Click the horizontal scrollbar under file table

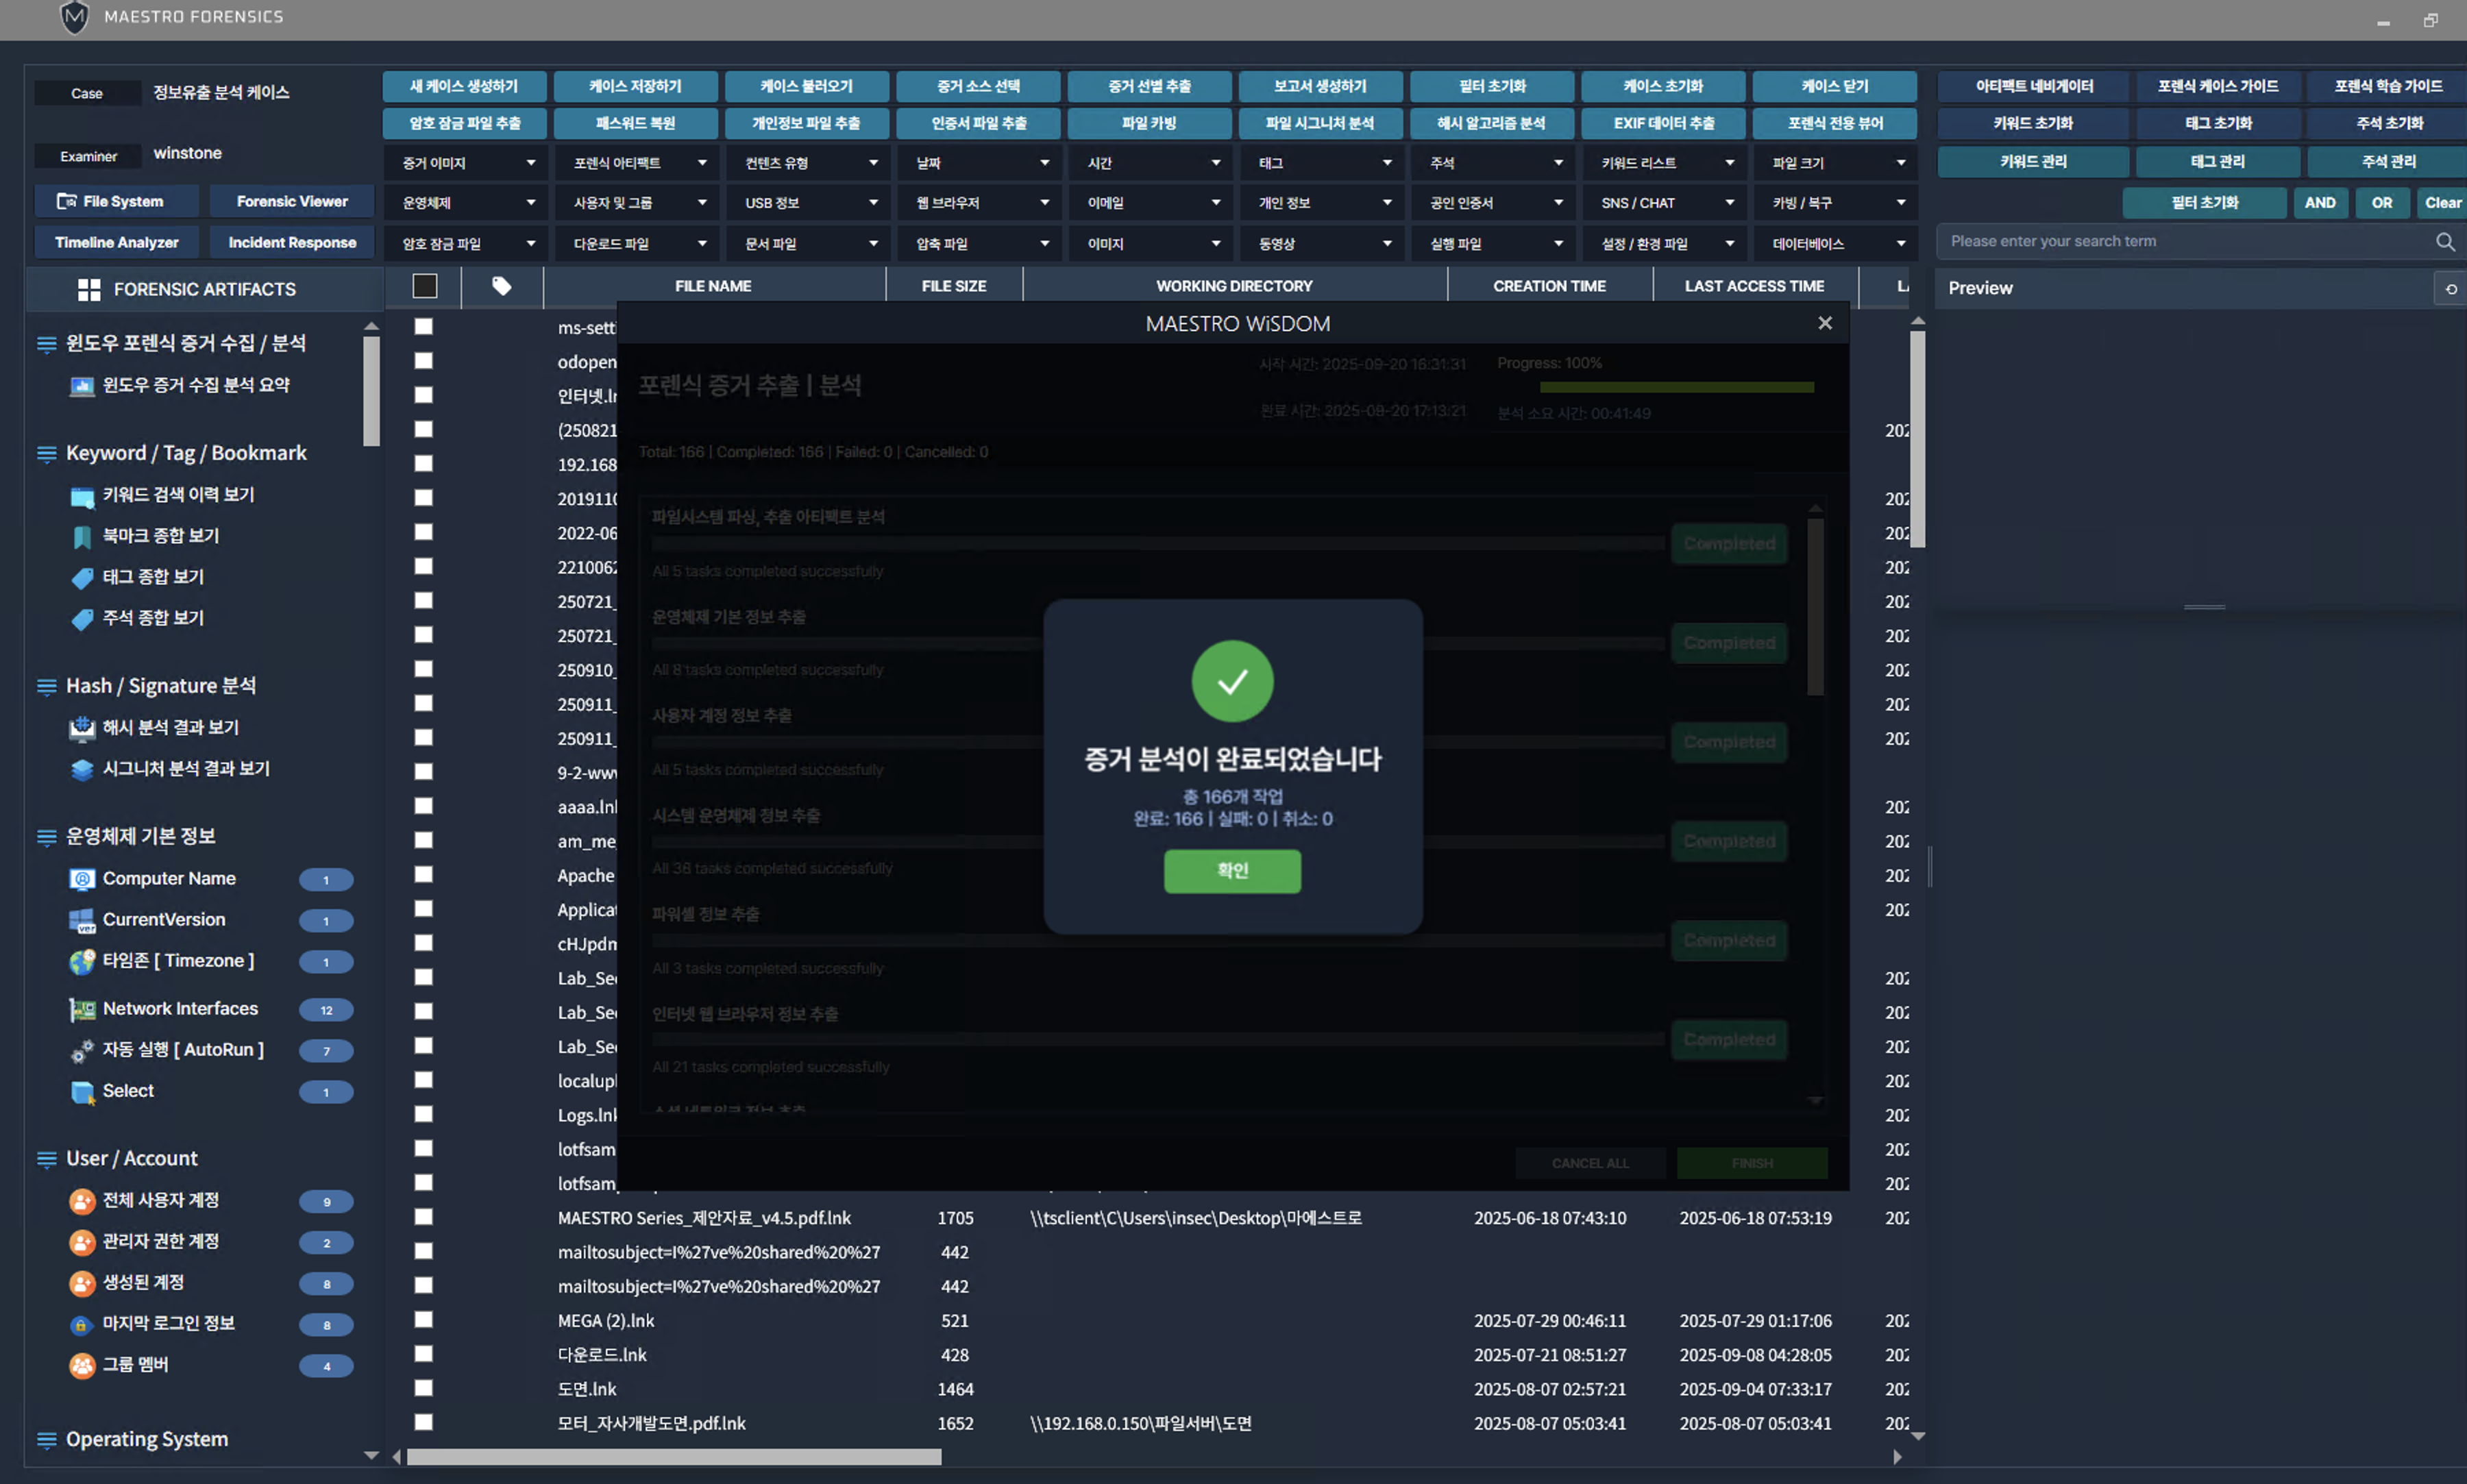(674, 1457)
